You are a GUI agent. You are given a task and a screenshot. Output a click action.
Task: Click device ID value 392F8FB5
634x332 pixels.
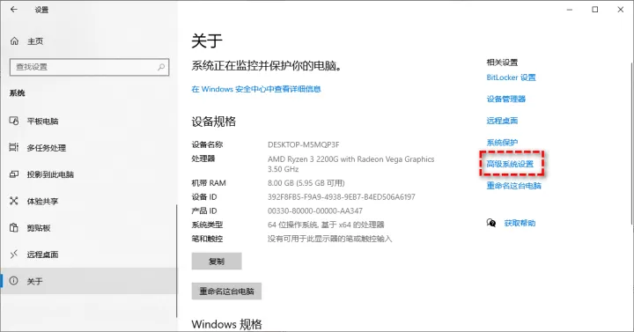click(342, 197)
